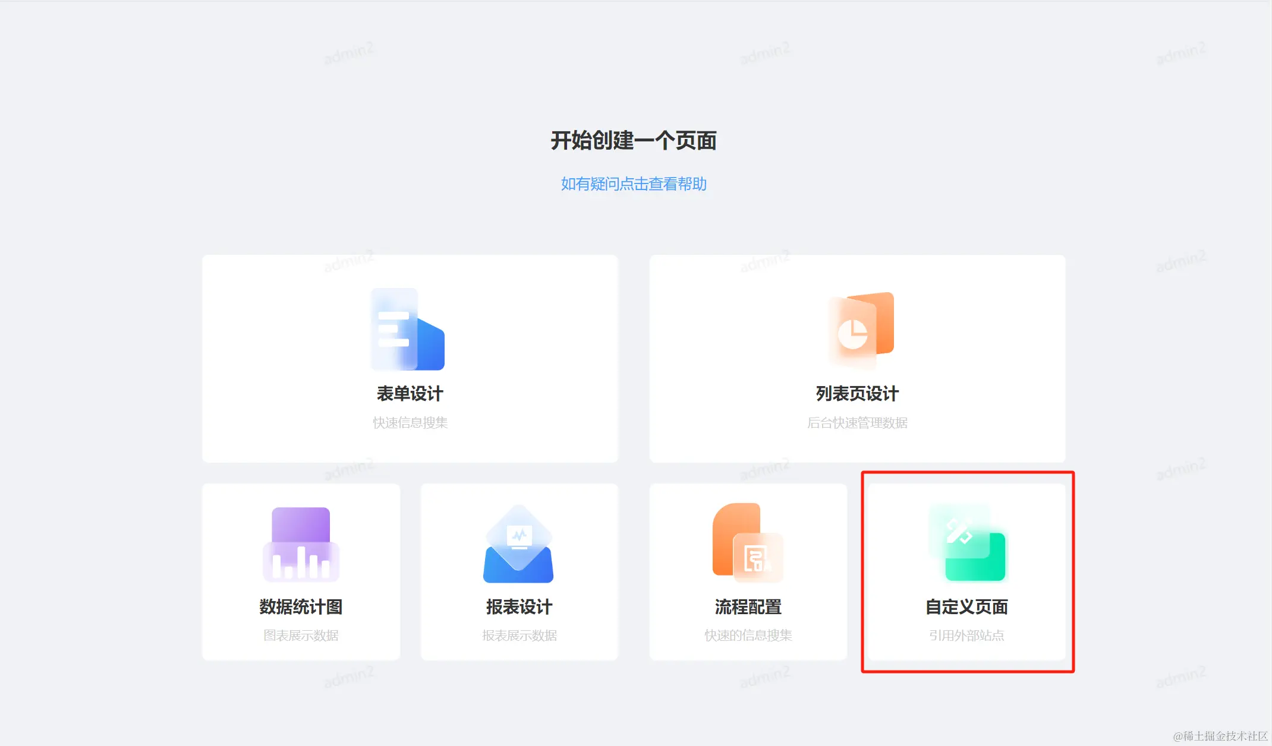Click the 报表展示数据 description text
Screen dimensions: 1272x746
pos(519,636)
